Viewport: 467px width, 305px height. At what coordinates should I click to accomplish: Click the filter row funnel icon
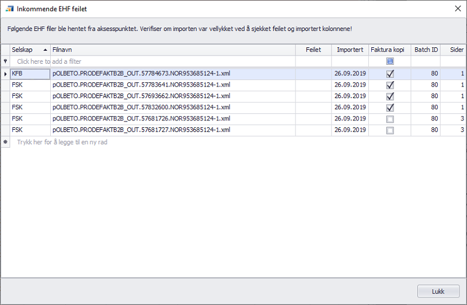click(x=5, y=61)
